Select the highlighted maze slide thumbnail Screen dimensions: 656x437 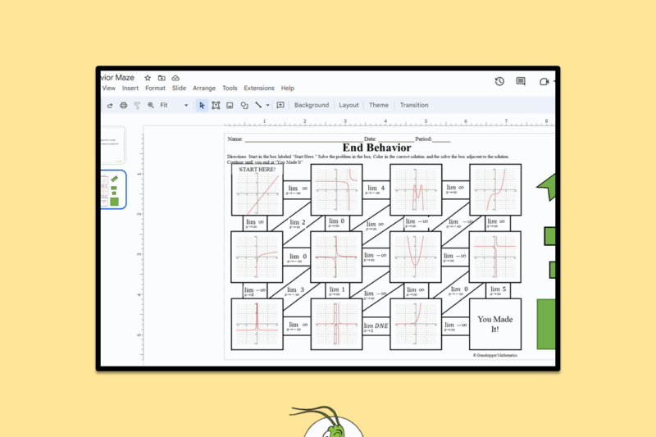tap(113, 190)
